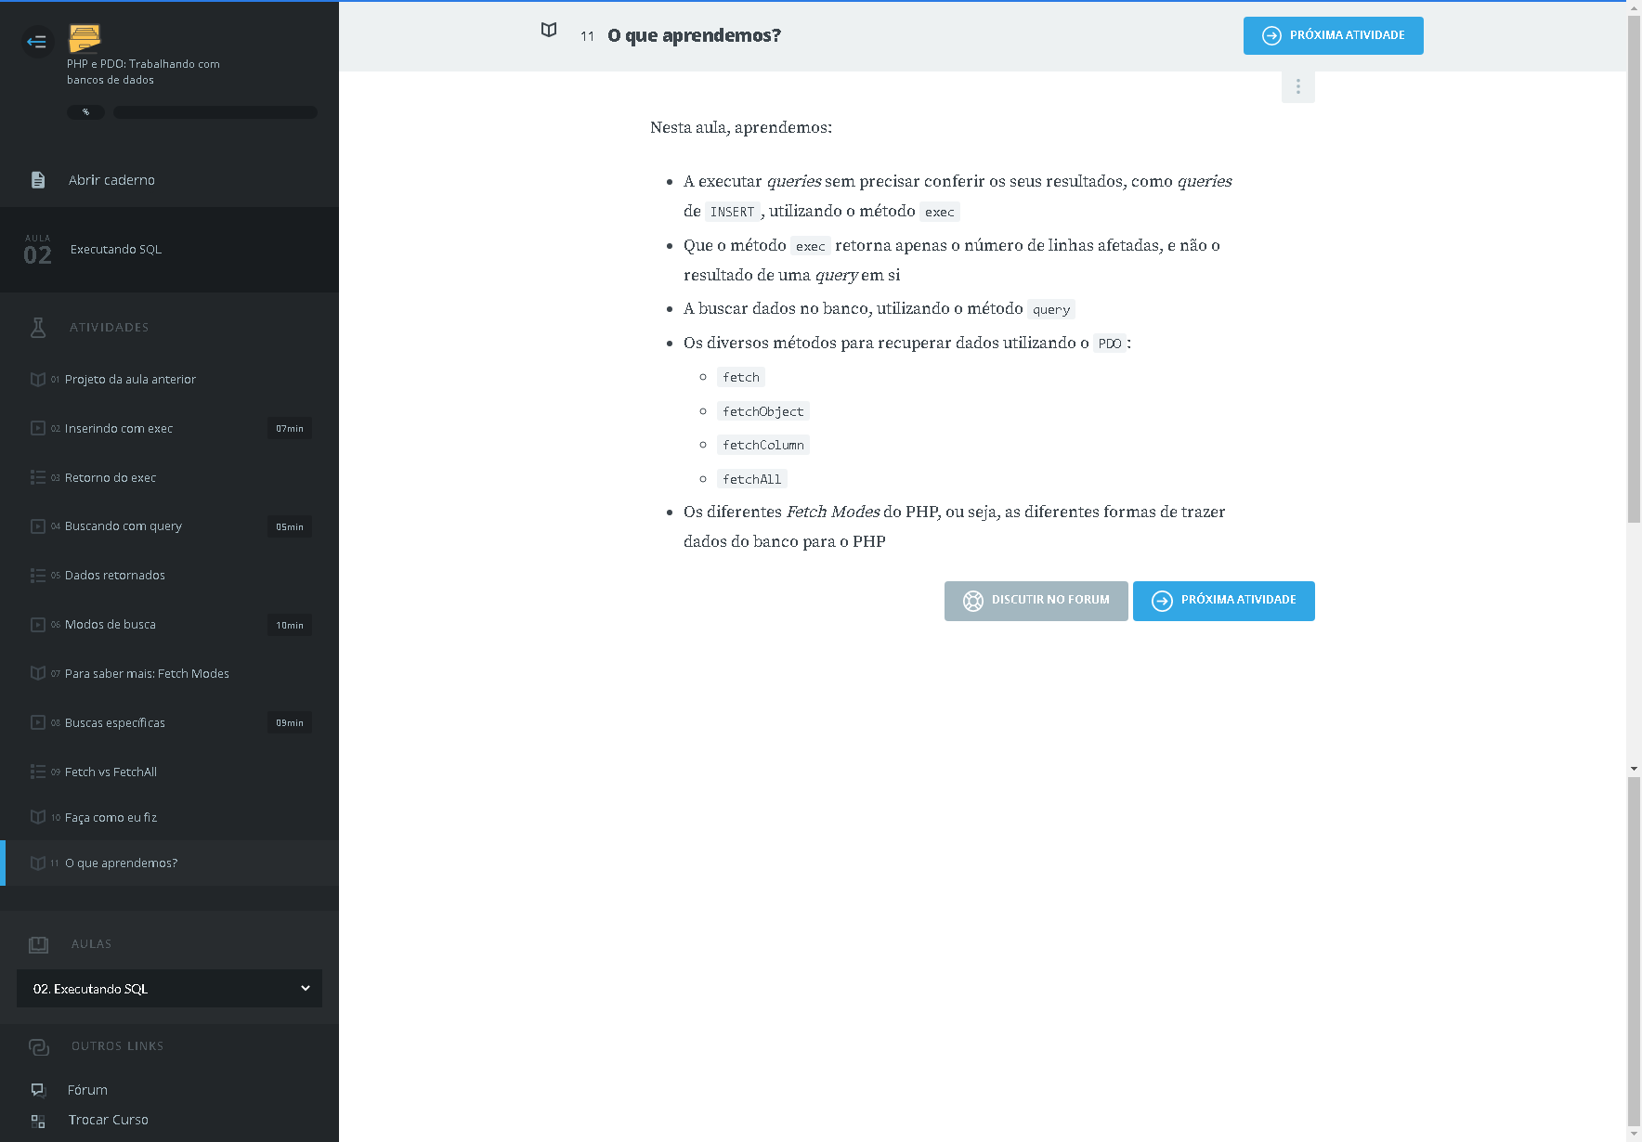This screenshot has width=1642, height=1142.
Task: Click the course progress bar
Action: pos(215,112)
